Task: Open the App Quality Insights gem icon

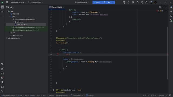Action: pos(2,82)
